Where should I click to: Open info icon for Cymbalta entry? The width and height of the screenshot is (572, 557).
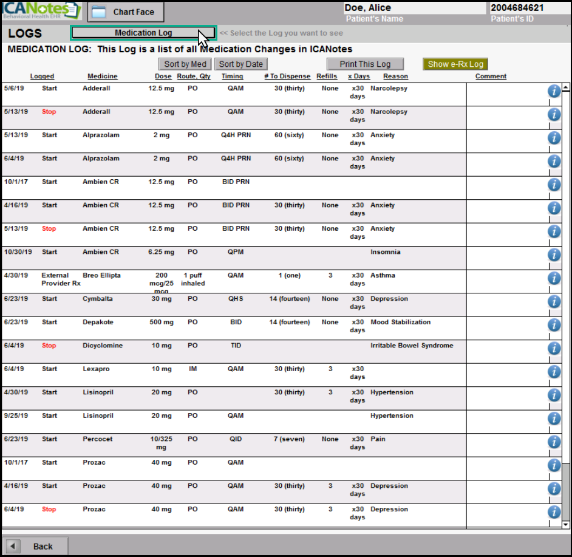coord(554,302)
